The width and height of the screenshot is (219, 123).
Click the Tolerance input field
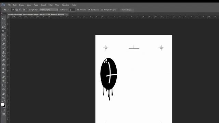tap(72, 10)
